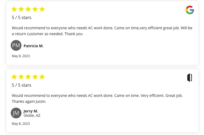204x135 pixels.
Task: Click second star in Jerry's review
Action: pyautogui.click(x=21, y=77)
